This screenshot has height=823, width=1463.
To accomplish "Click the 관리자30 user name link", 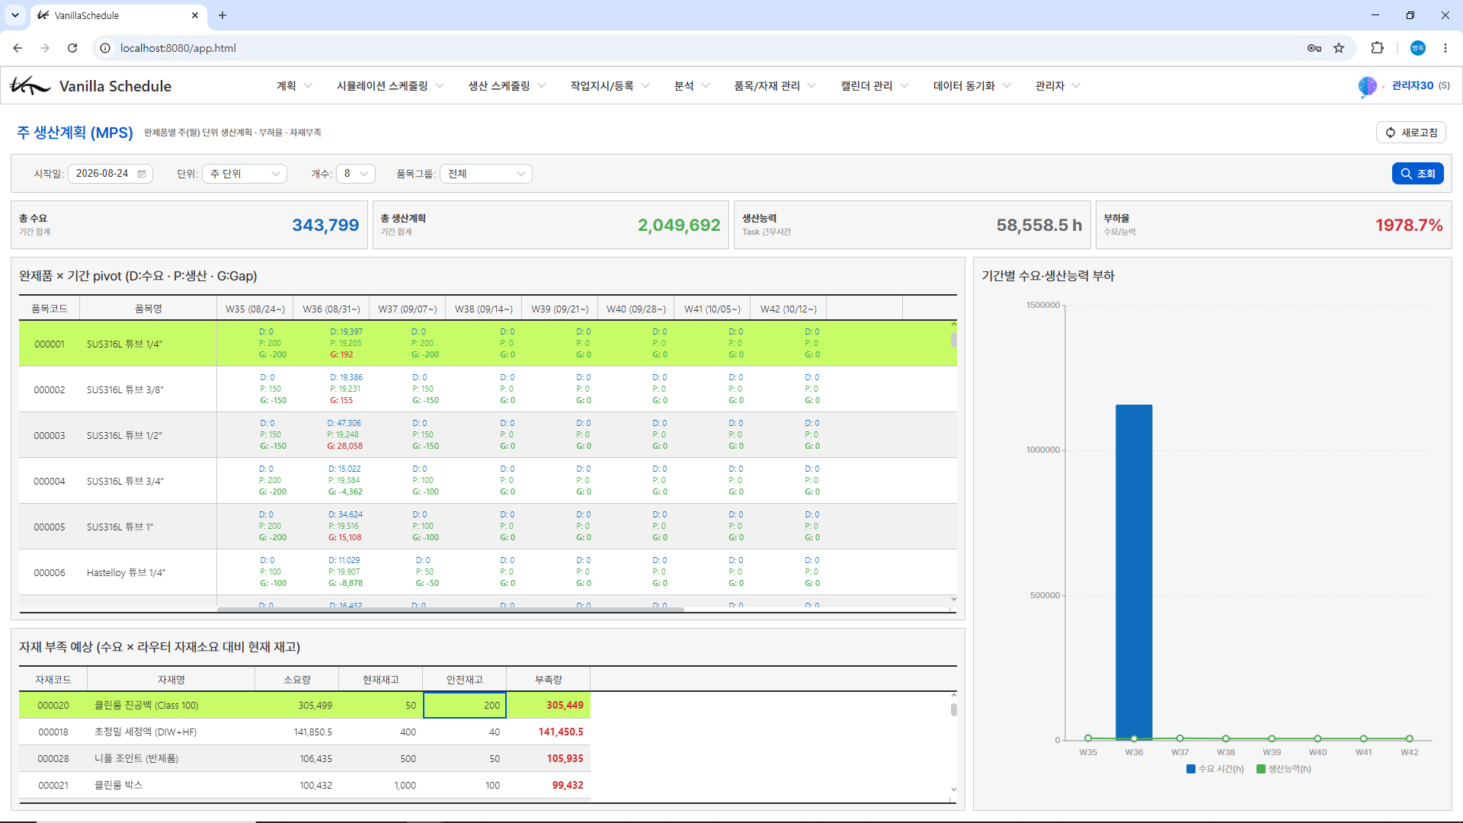I will (1412, 85).
